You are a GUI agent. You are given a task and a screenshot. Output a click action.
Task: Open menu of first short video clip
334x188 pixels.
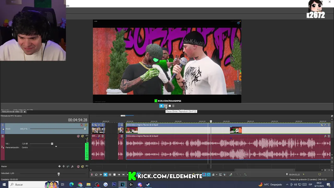pyautogui.click(x=103, y=125)
